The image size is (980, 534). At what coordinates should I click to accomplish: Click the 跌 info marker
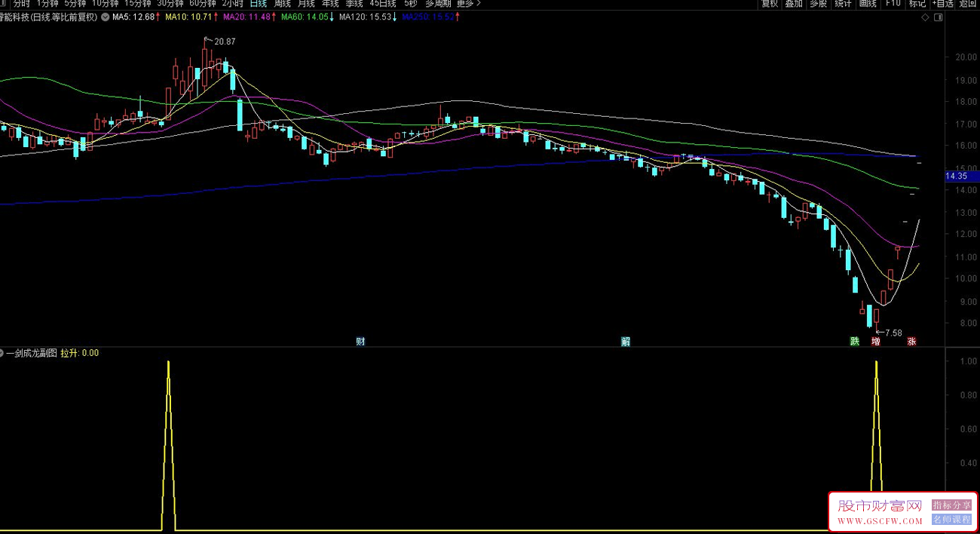point(854,342)
